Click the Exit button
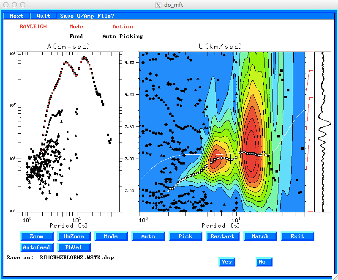This screenshot has width=338, height=280. tap(297, 236)
